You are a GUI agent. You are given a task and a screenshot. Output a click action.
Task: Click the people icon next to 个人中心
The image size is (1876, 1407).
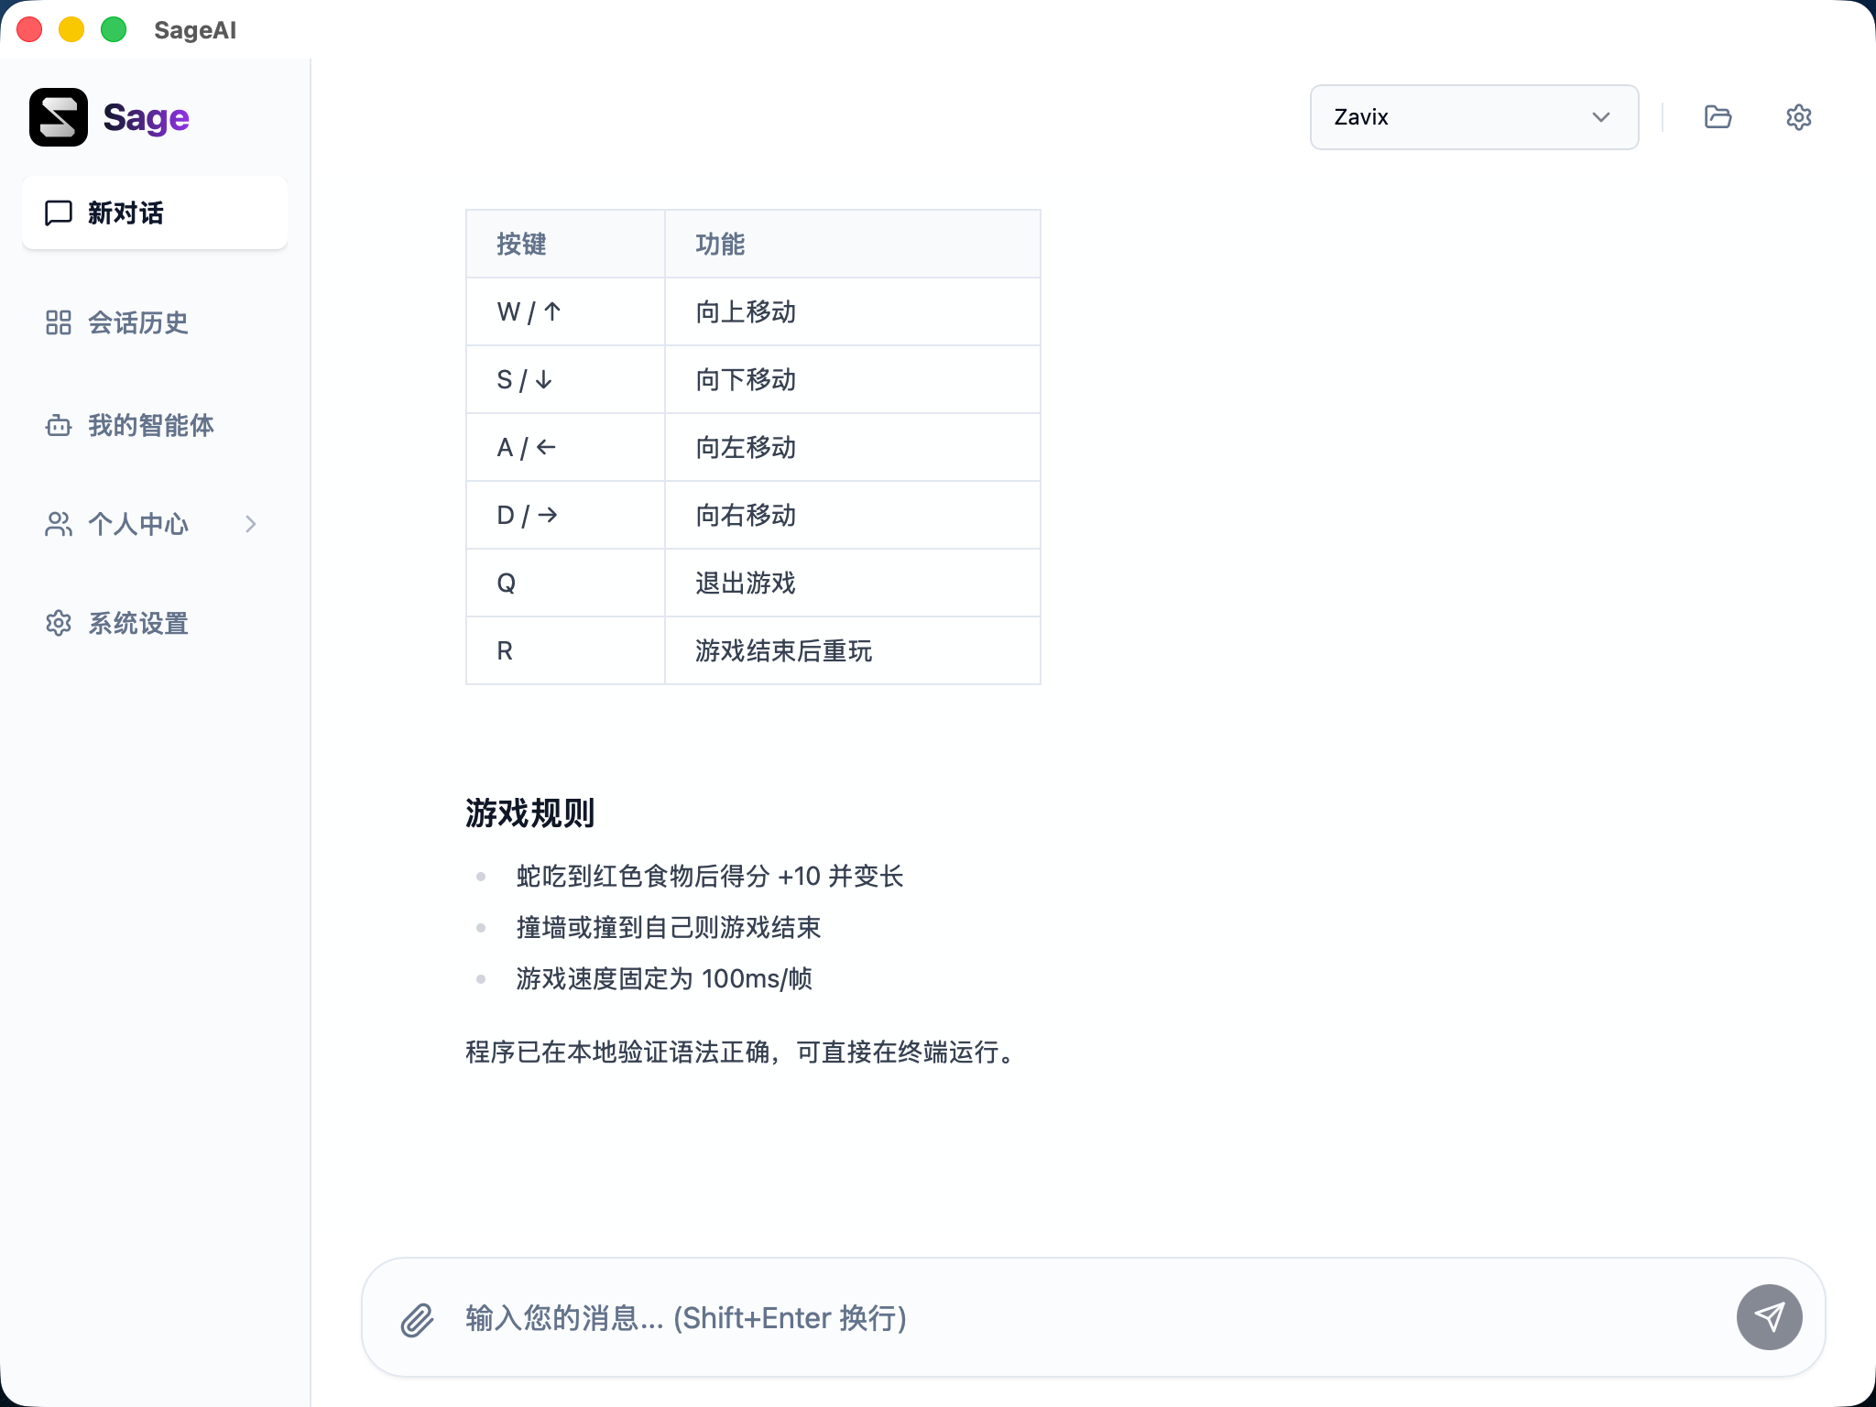(x=58, y=524)
